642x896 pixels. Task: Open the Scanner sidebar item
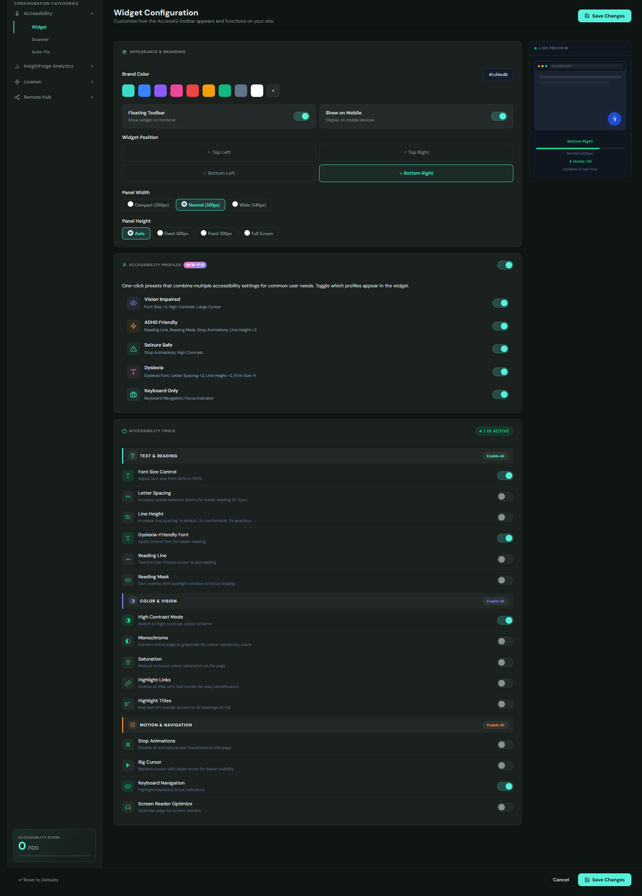[x=40, y=39]
